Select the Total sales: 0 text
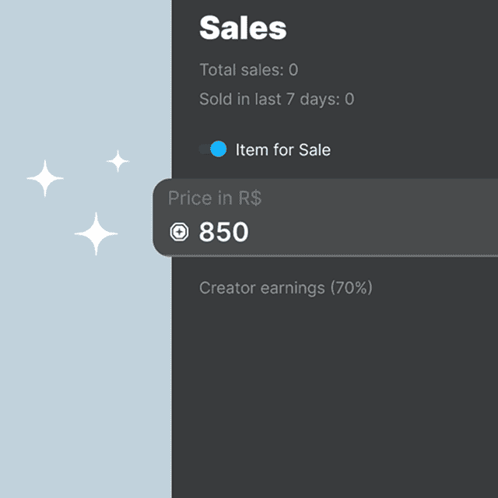498x498 pixels. pyautogui.click(x=248, y=70)
